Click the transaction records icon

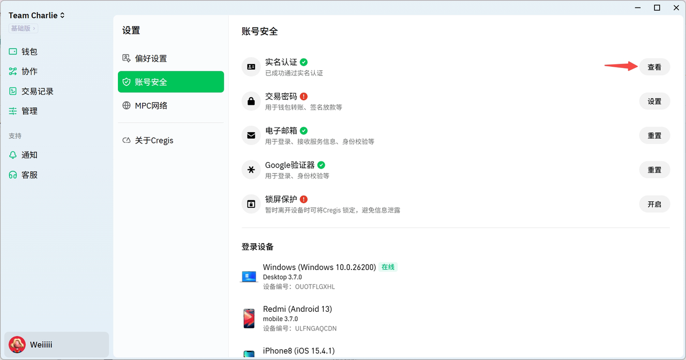[x=13, y=92]
